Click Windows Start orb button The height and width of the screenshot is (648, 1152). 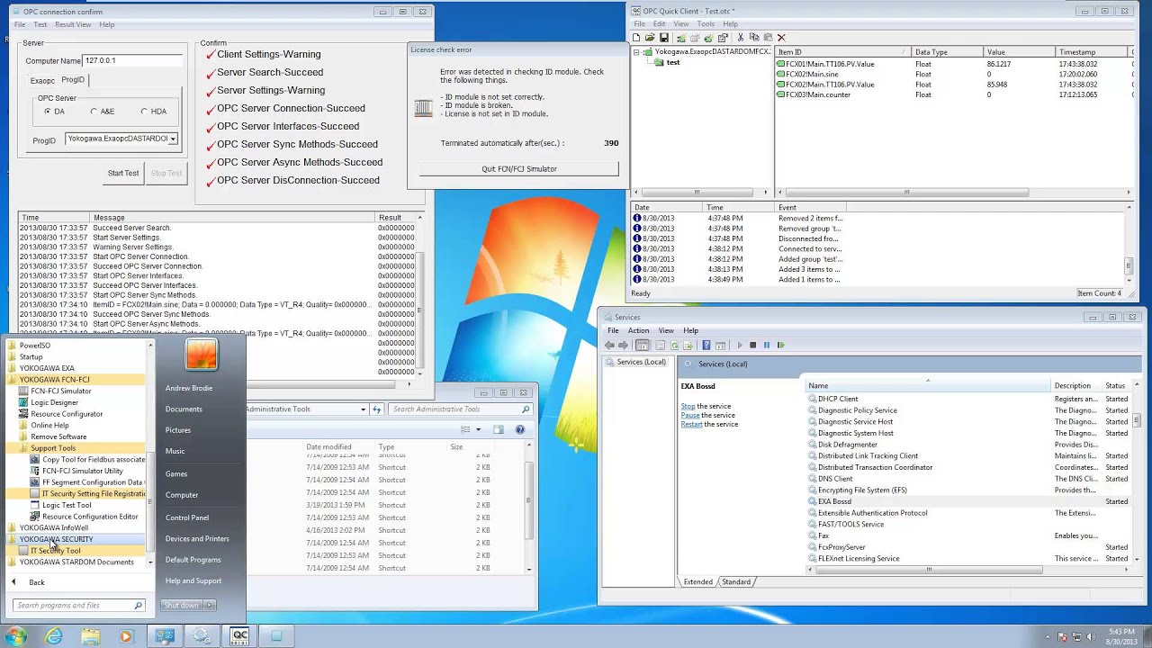point(16,636)
